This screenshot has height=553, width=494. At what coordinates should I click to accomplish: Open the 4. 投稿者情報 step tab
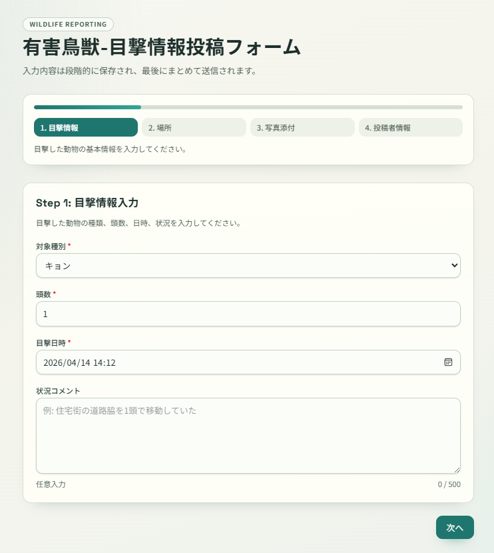[x=410, y=127]
